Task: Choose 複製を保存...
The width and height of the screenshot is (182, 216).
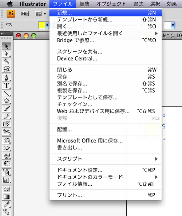Action: (106, 90)
